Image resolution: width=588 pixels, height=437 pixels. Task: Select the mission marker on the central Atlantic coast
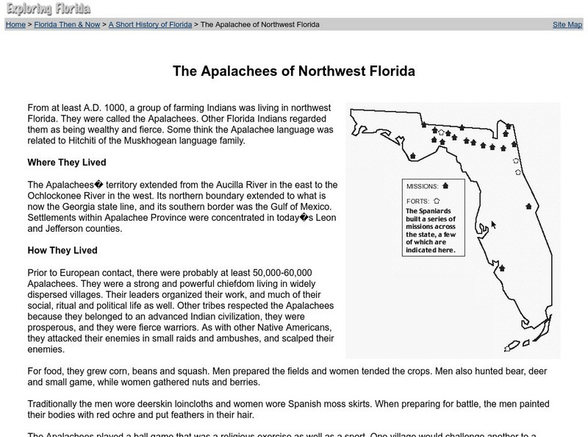[528, 205]
